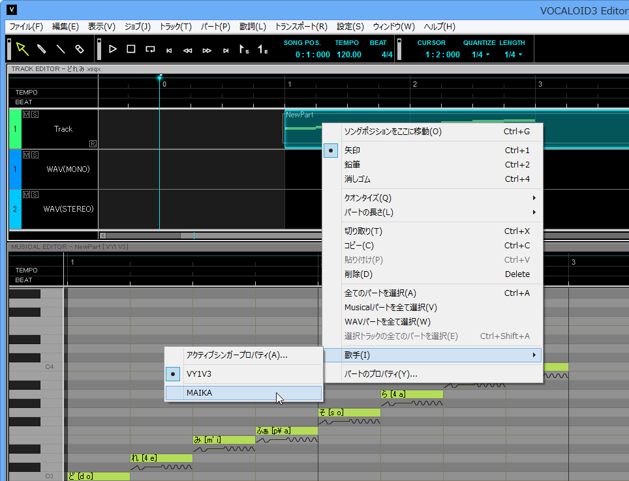Click the ふぁ note in piano roll

287,431
